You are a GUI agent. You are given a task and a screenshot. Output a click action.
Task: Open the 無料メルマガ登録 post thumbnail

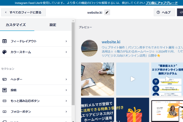click(98, 110)
